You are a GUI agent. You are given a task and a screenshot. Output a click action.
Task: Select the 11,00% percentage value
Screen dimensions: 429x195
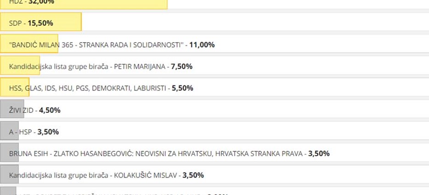(202, 45)
